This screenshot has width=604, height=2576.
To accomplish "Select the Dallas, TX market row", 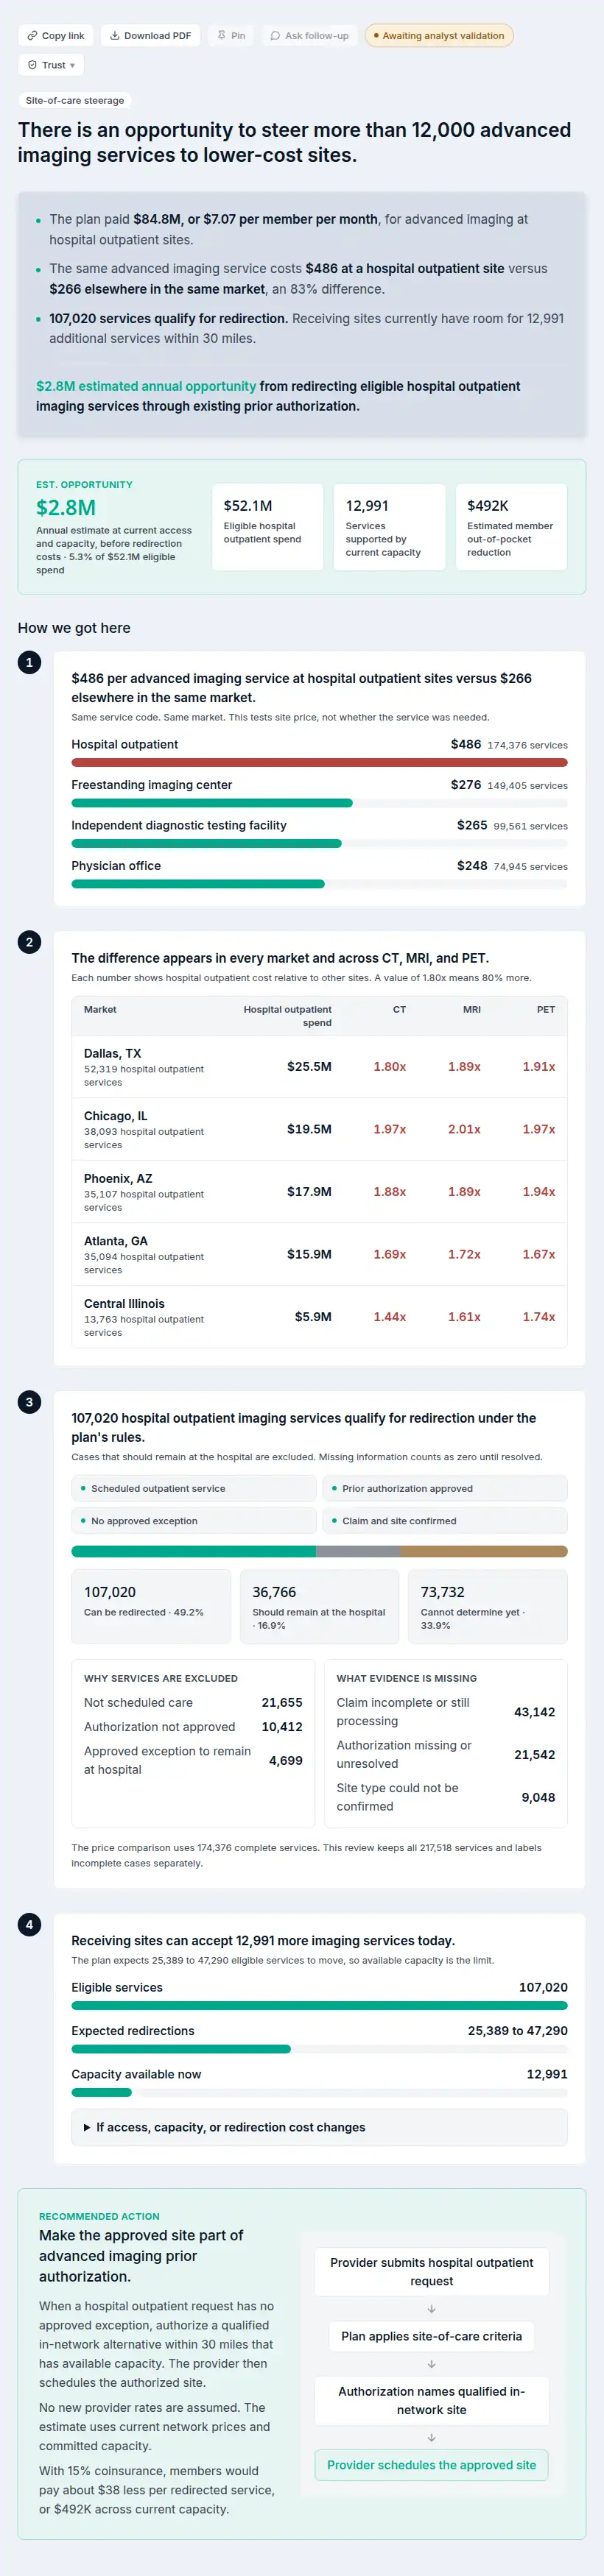I will (319, 1067).
